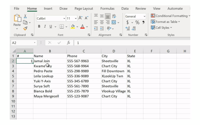200x125 pixels.
Task: Click the Orientation text rotation icon
Action: coord(109,28)
